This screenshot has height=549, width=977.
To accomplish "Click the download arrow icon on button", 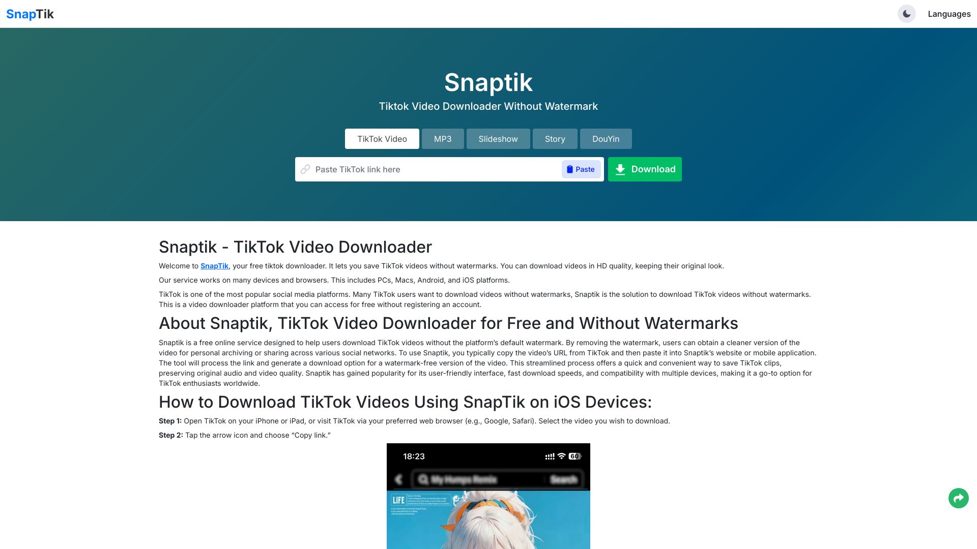I will click(x=619, y=170).
